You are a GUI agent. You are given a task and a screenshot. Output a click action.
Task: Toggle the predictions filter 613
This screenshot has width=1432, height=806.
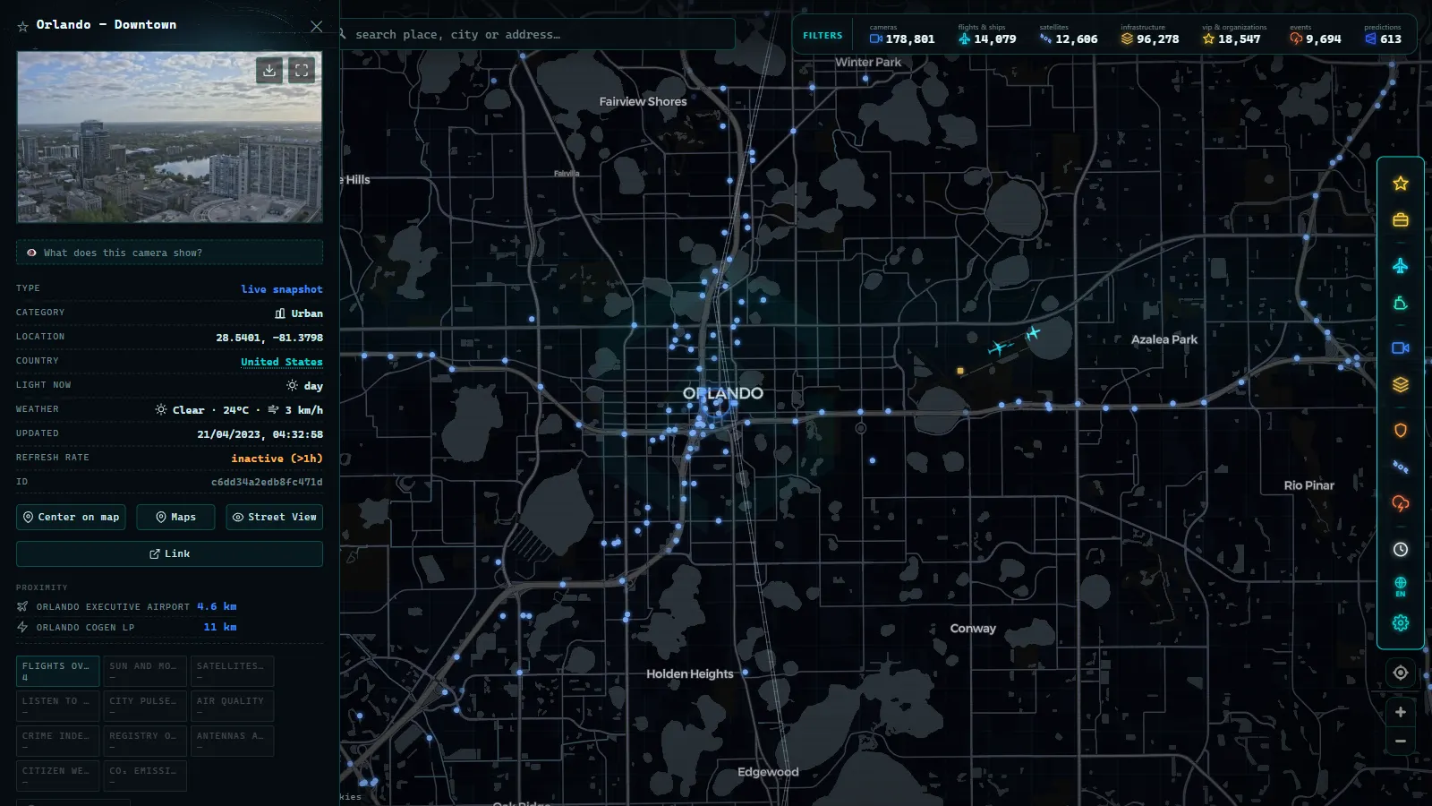[x=1383, y=35]
